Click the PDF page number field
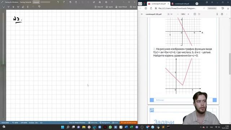 [x=168, y=14]
